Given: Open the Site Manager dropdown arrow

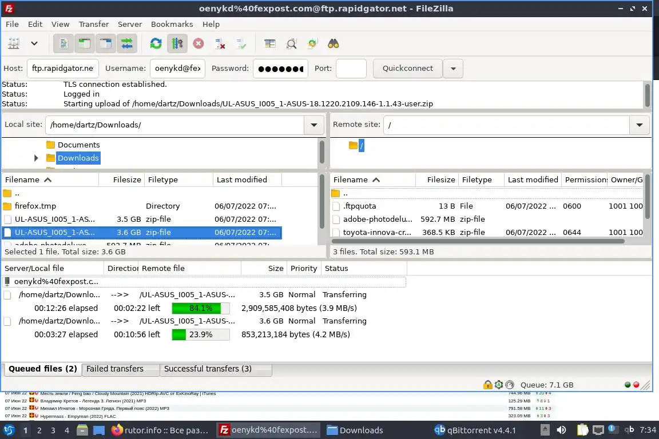Looking at the screenshot, I should pyautogui.click(x=34, y=43).
